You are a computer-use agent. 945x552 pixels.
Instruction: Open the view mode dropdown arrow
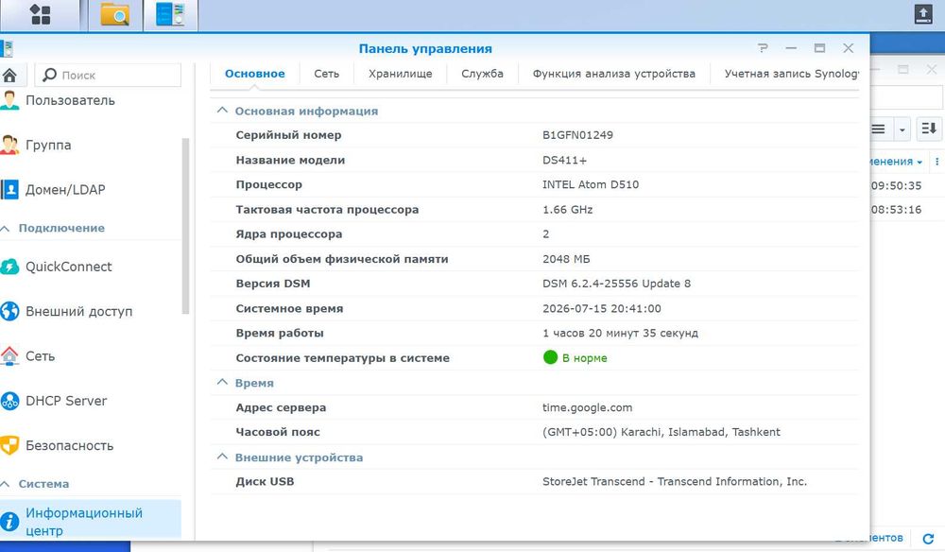[x=902, y=129]
